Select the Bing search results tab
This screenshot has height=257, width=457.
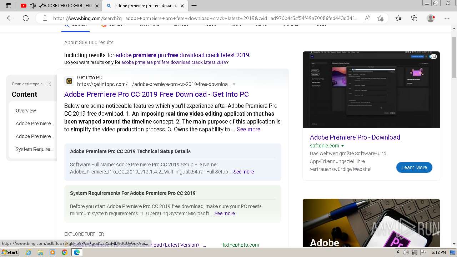click(x=145, y=6)
